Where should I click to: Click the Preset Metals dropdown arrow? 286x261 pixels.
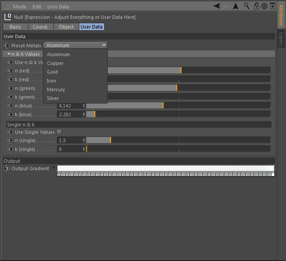[104, 45]
